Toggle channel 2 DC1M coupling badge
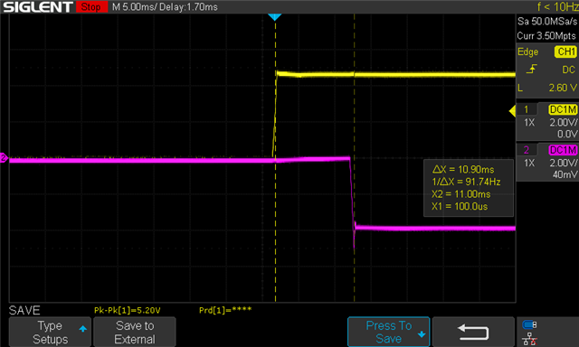 (x=563, y=150)
